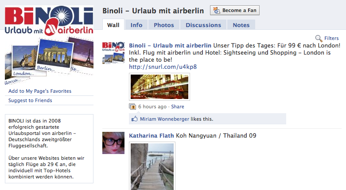Click Suggest to Friends link
346x190 pixels.
click(x=30, y=100)
